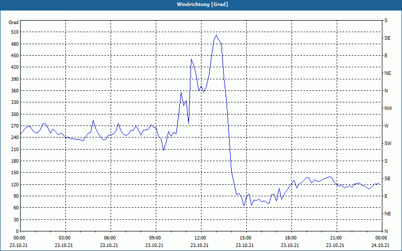Viewport: 402px width, 251px height.
Task: Select the 240 y-axis label
Action: (x=15, y=138)
